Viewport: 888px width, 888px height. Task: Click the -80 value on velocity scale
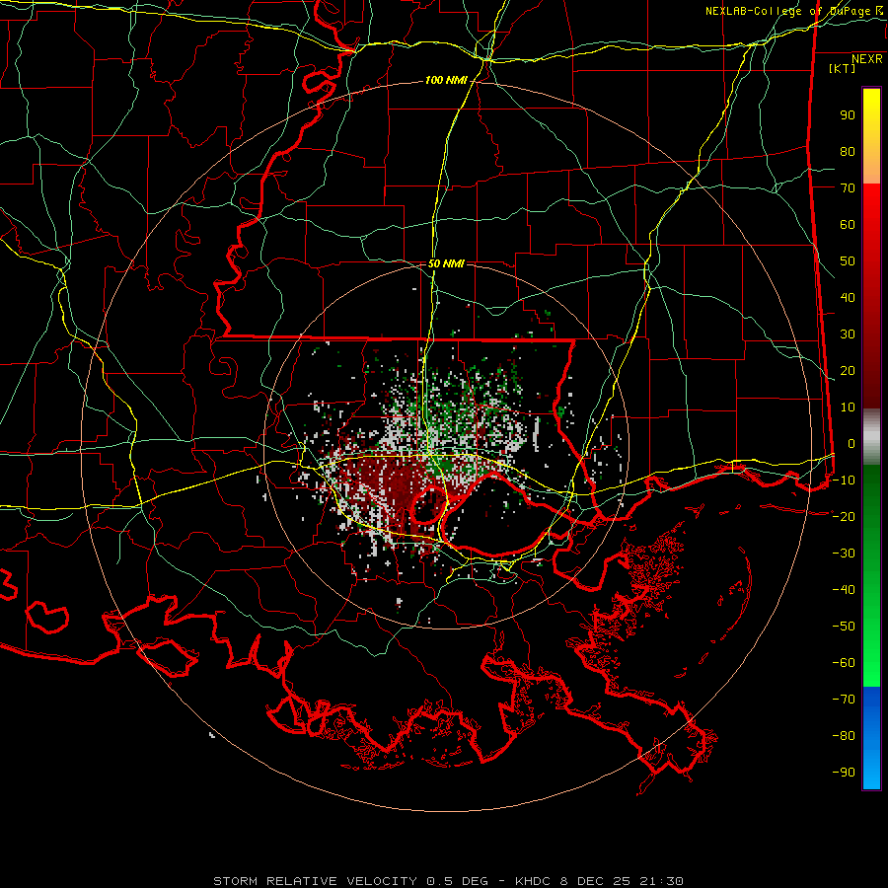coord(844,736)
